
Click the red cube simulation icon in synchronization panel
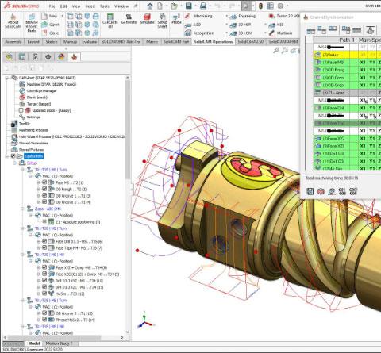(321, 191)
